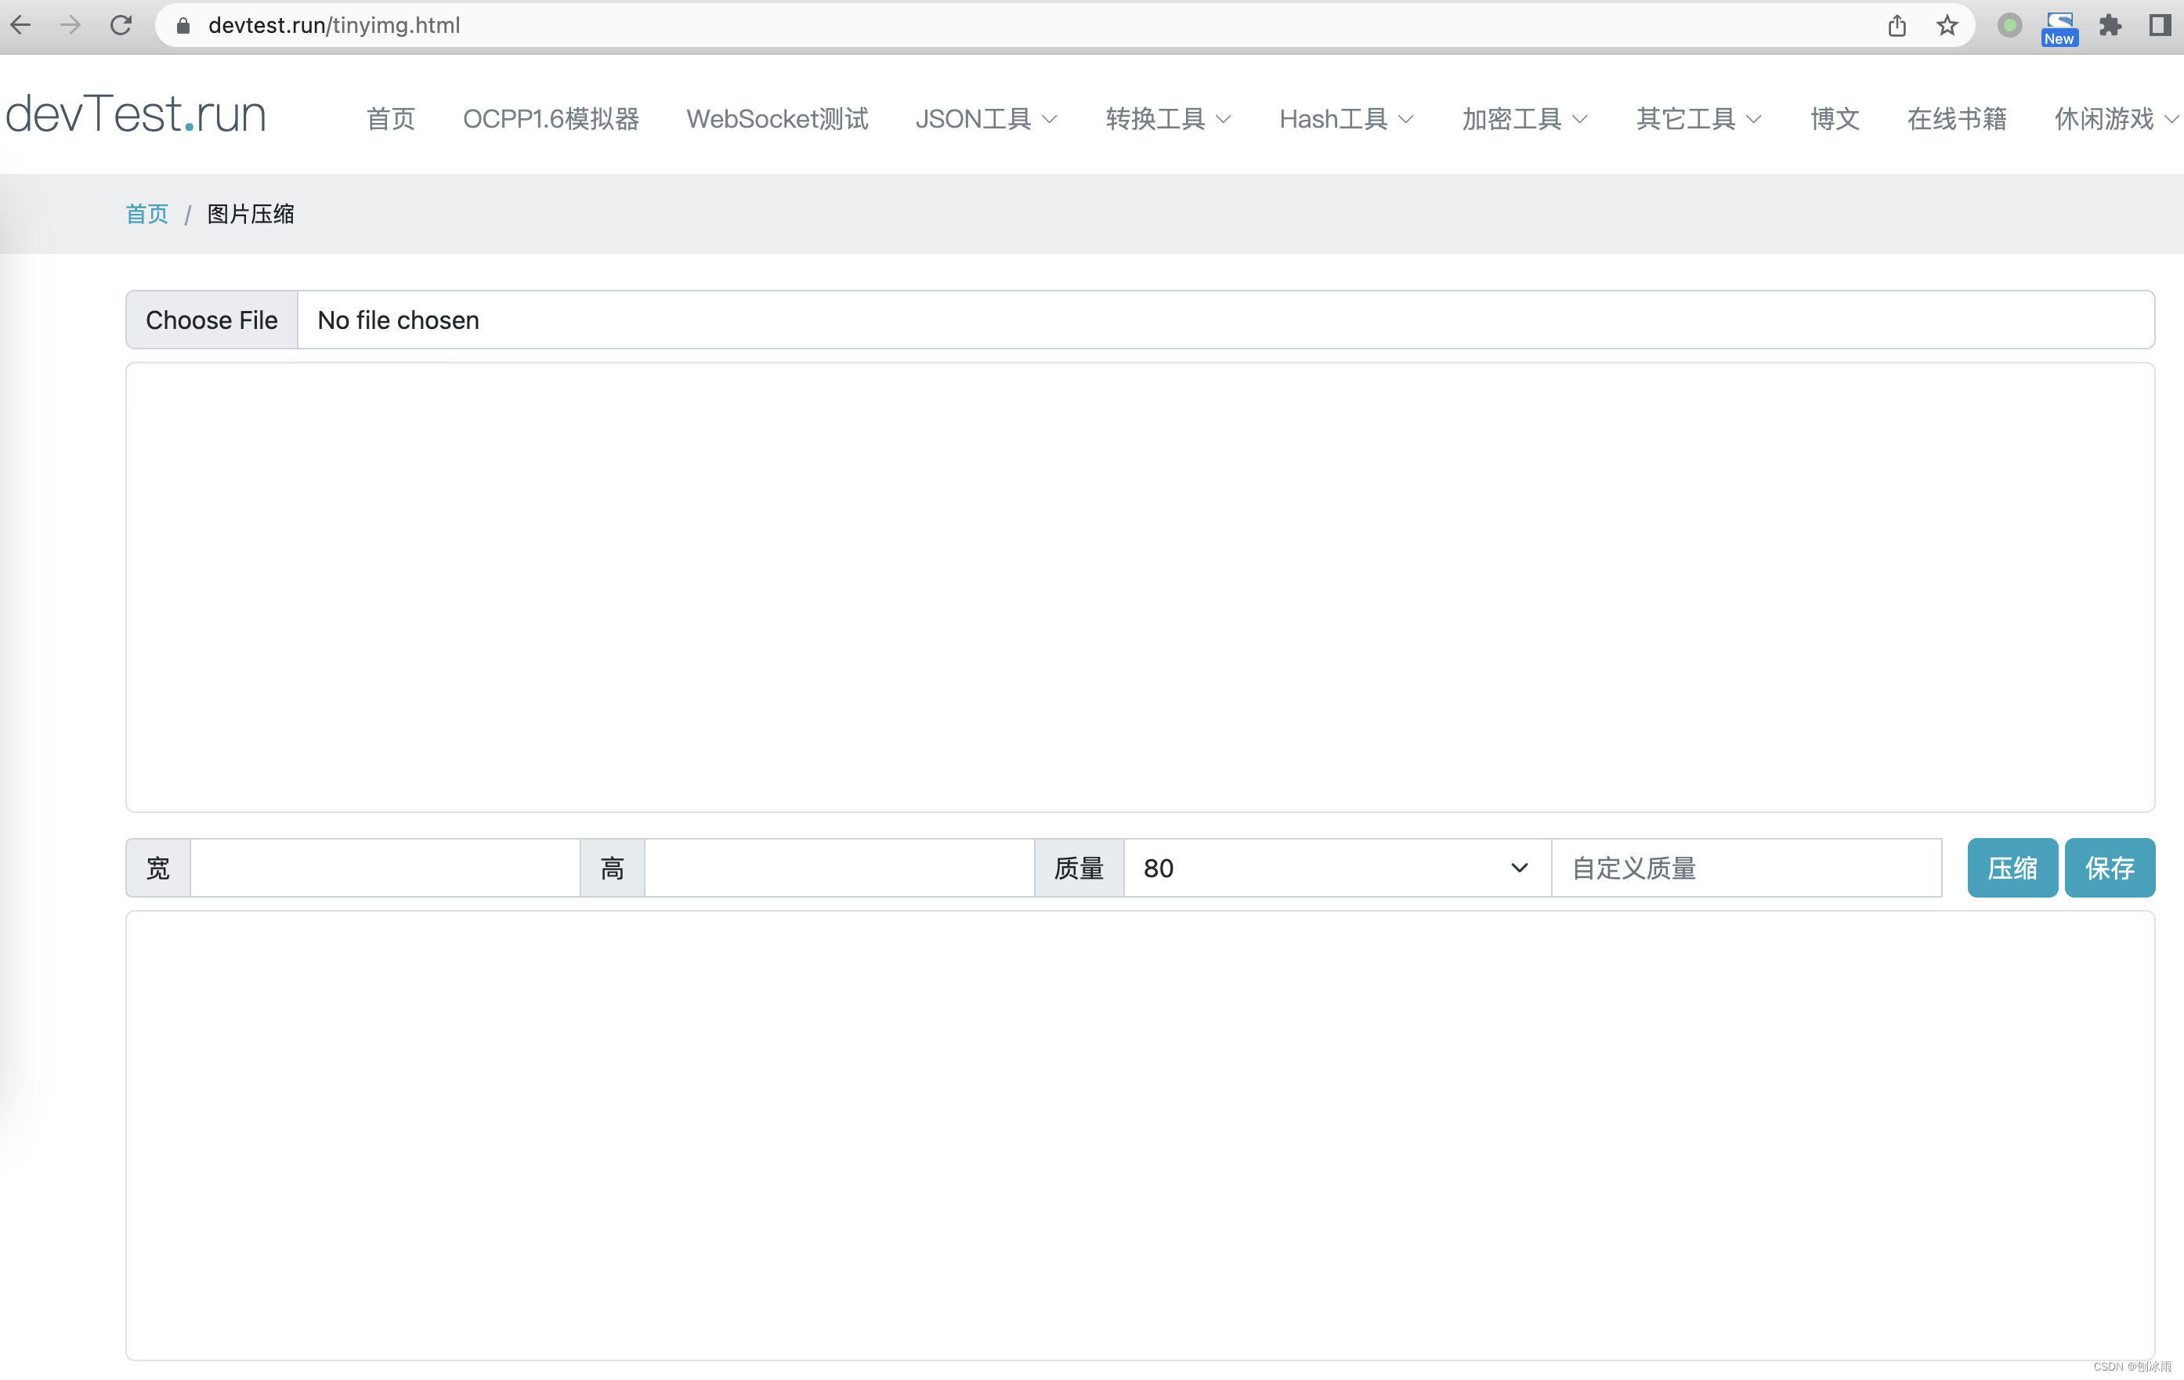Click the share page icon
Viewport: 2184px width, 1380px height.
(x=1897, y=25)
